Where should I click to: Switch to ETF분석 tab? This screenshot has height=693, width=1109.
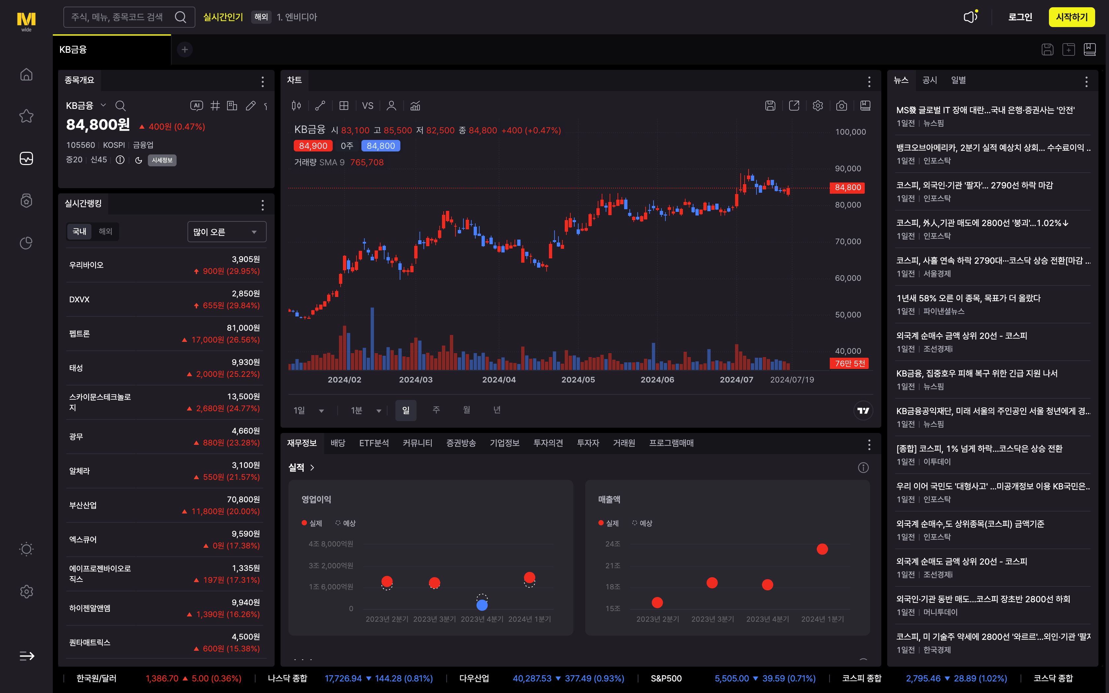[374, 443]
